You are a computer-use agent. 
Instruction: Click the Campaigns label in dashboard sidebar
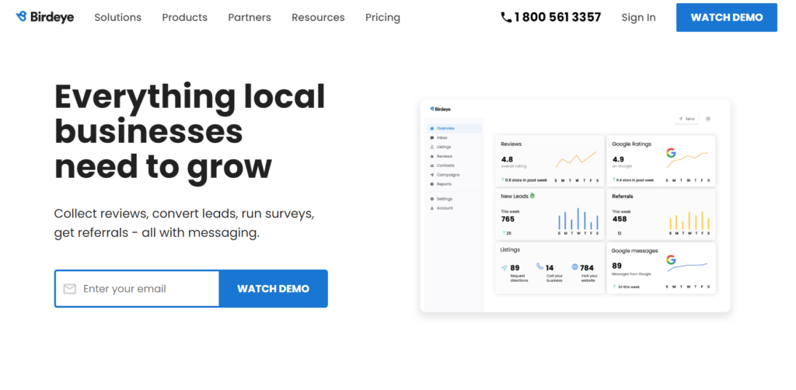pos(448,175)
